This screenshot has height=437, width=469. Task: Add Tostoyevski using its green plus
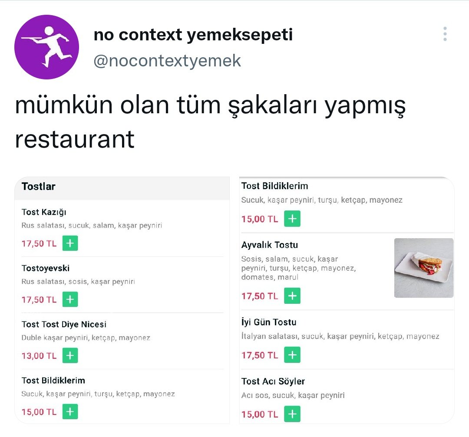[70, 299]
